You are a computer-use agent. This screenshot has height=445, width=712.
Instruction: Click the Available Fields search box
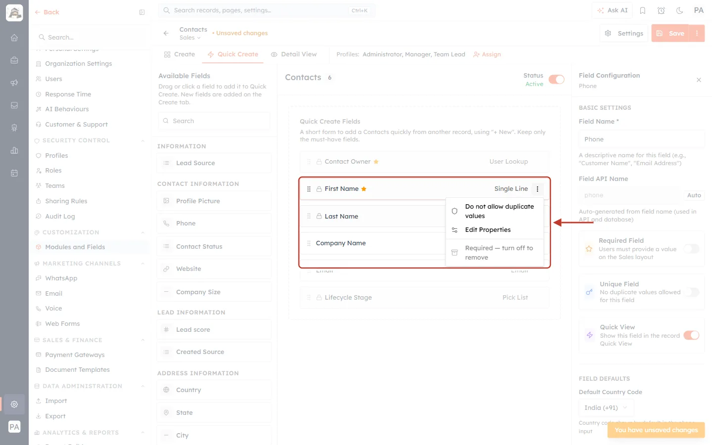pyautogui.click(x=214, y=121)
